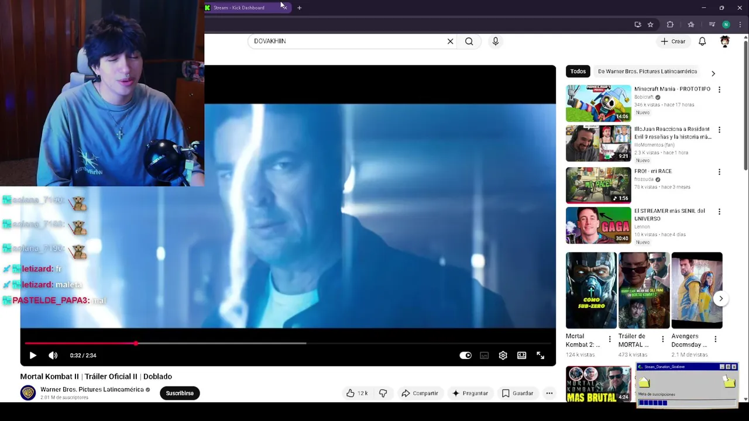
Task: Show next shorts with the arrow
Action: click(x=721, y=298)
